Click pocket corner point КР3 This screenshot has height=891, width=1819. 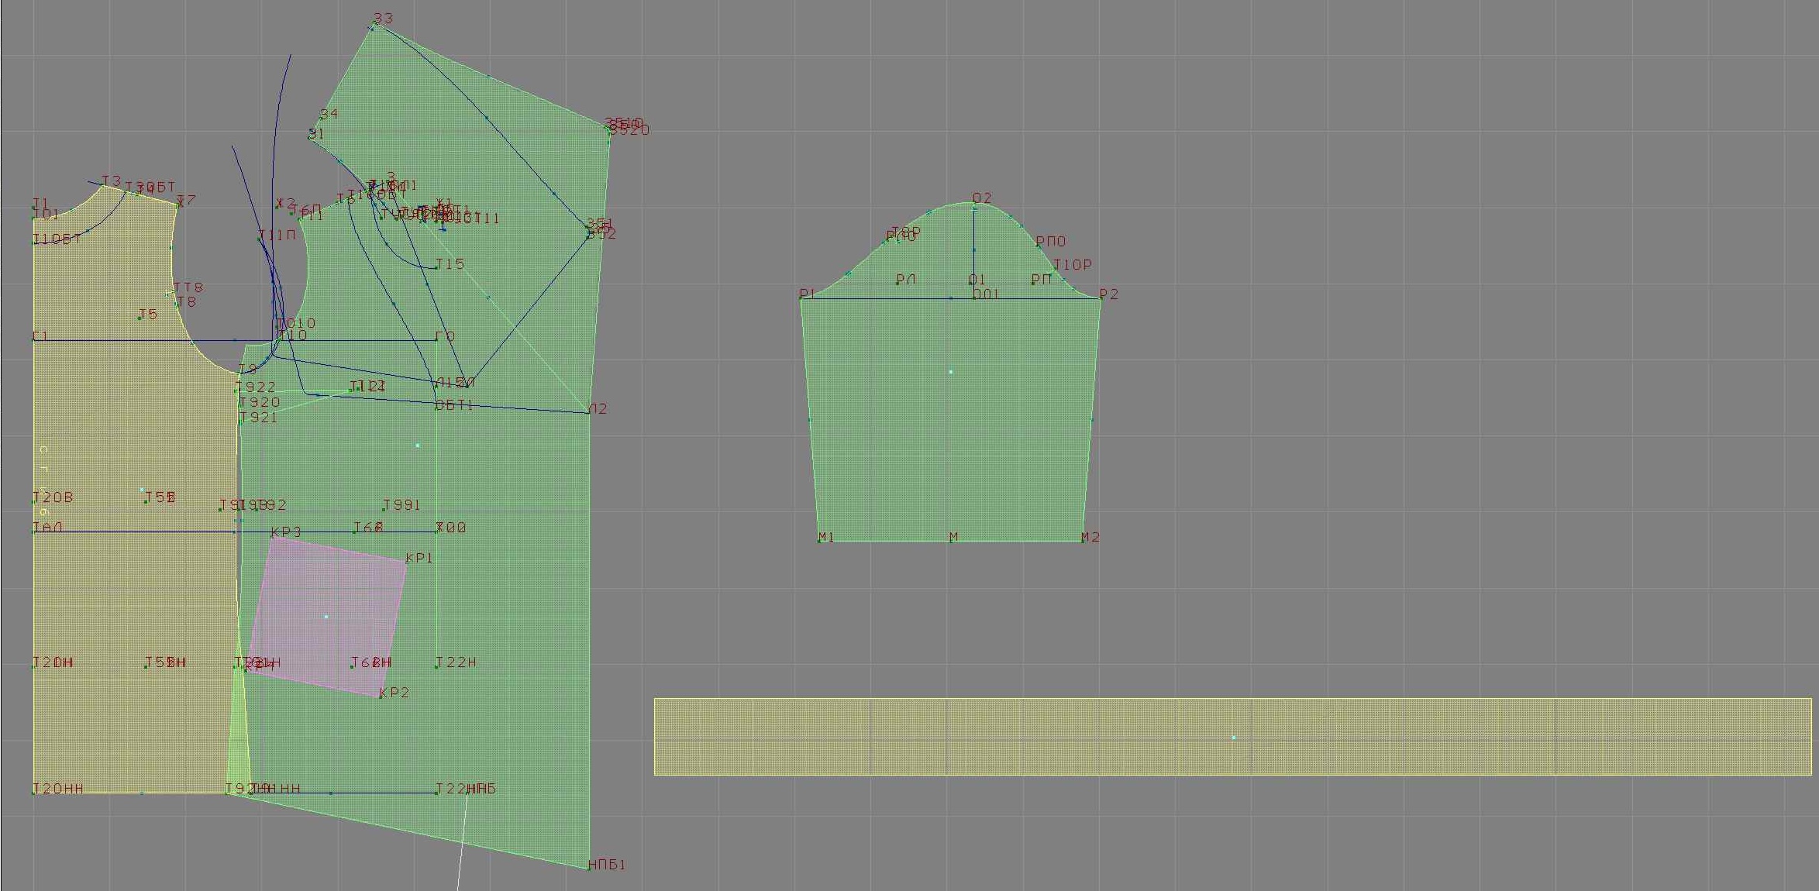[x=271, y=538]
